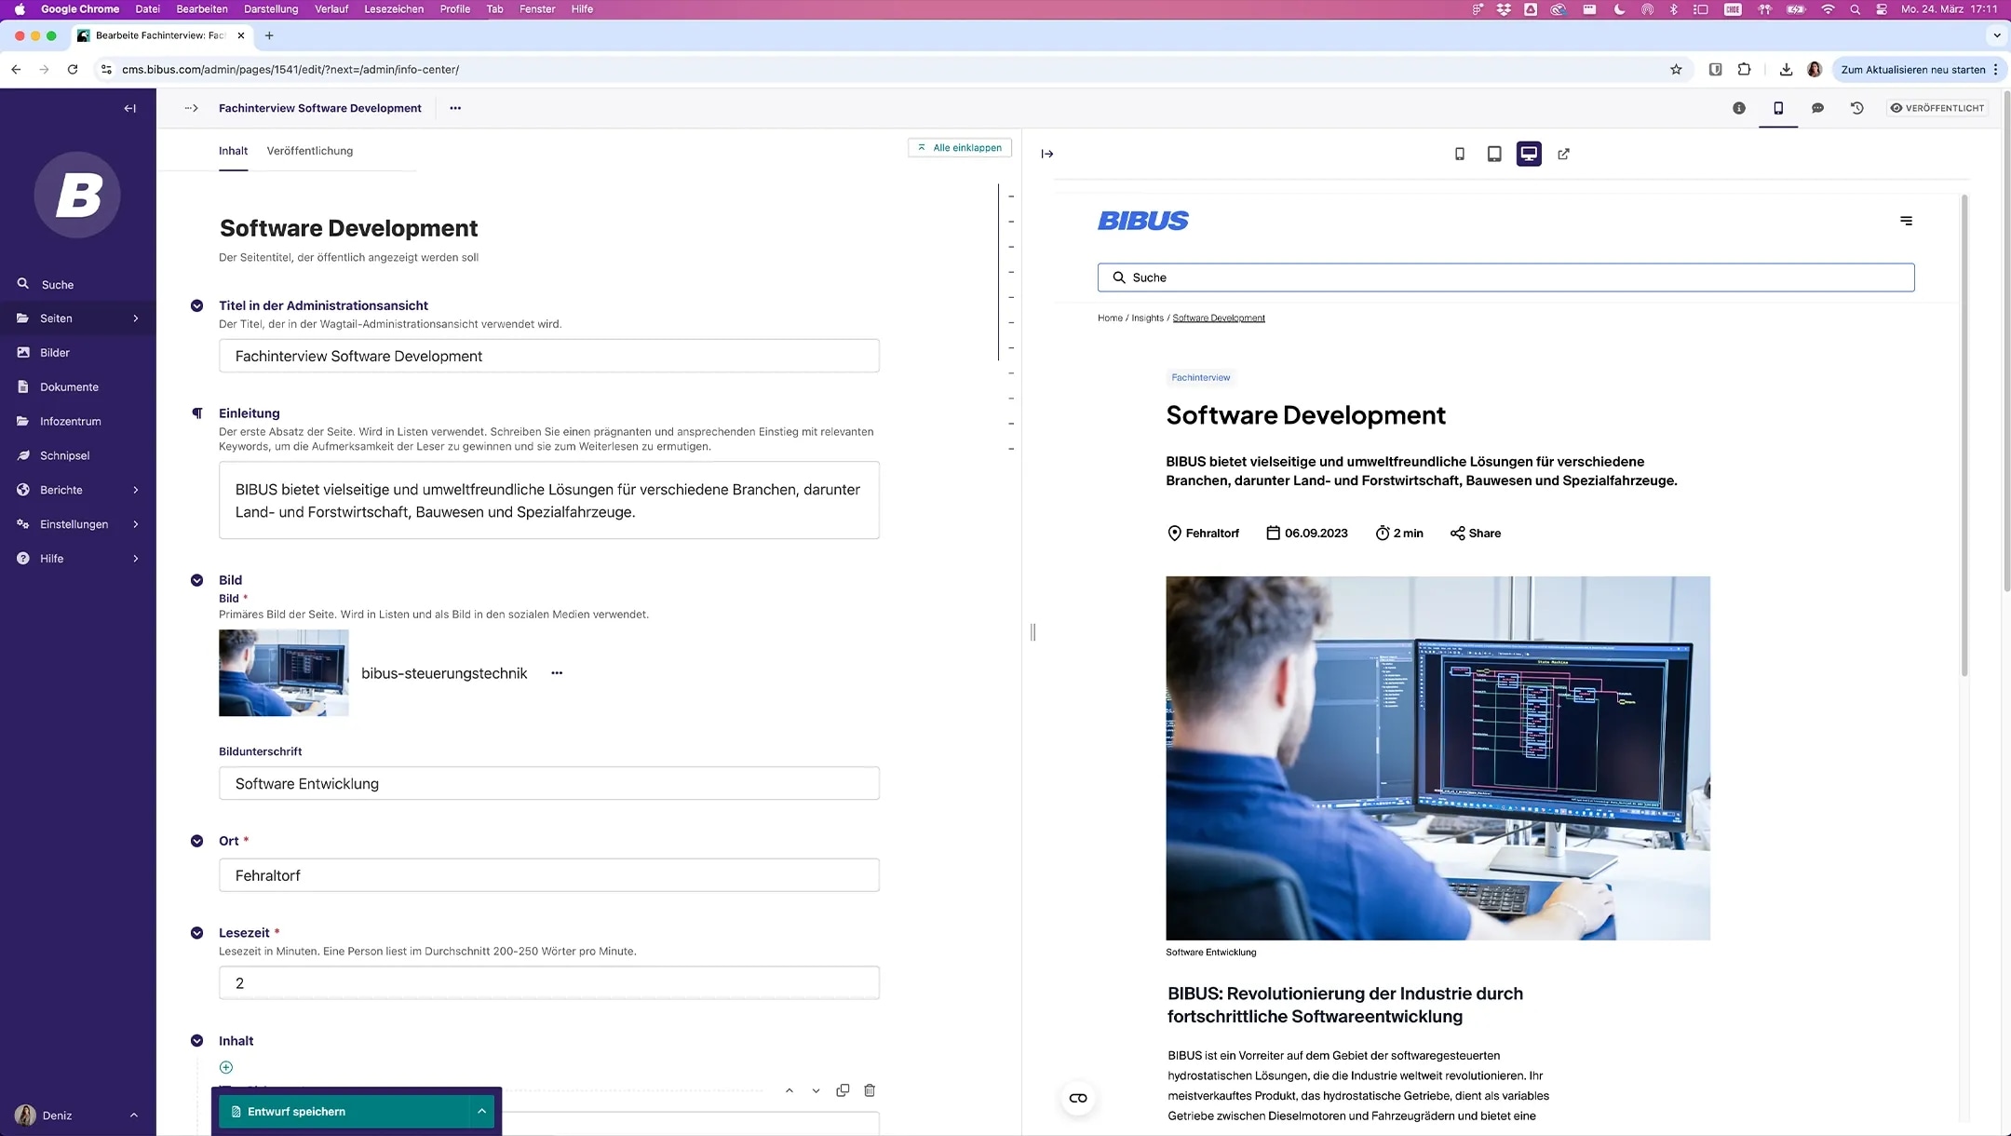Open the Fenster menu in menu bar
Viewport: 2011px width, 1136px height.
(x=537, y=9)
